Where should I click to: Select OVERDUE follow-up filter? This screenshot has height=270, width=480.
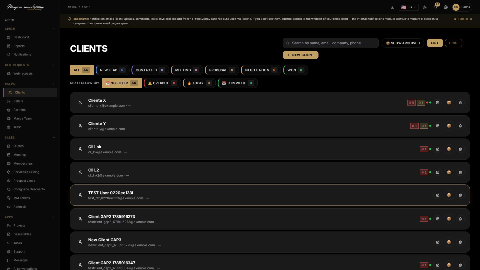click(162, 83)
